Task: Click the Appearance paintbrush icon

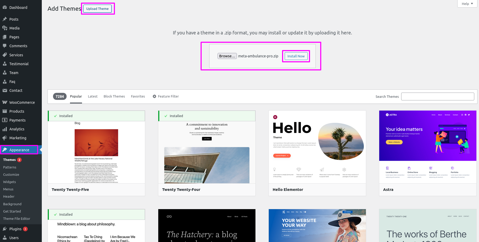Action: pos(5,150)
